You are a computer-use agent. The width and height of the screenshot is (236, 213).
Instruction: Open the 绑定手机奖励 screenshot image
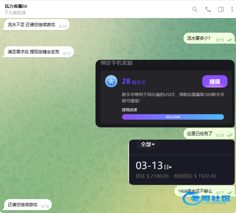coord(164,93)
